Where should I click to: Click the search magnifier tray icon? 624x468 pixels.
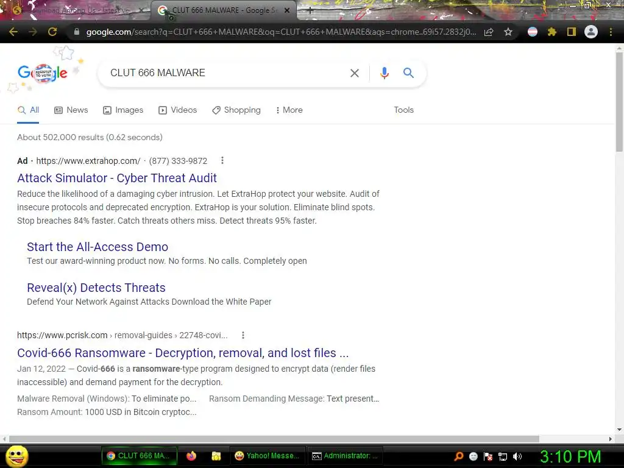coord(459,456)
